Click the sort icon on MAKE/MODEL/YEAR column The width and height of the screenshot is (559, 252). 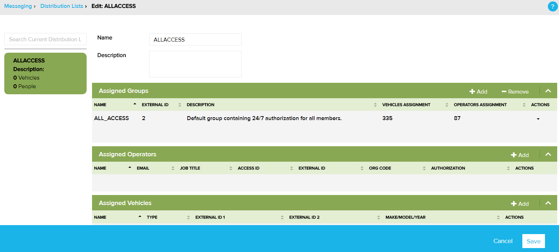tap(498, 217)
